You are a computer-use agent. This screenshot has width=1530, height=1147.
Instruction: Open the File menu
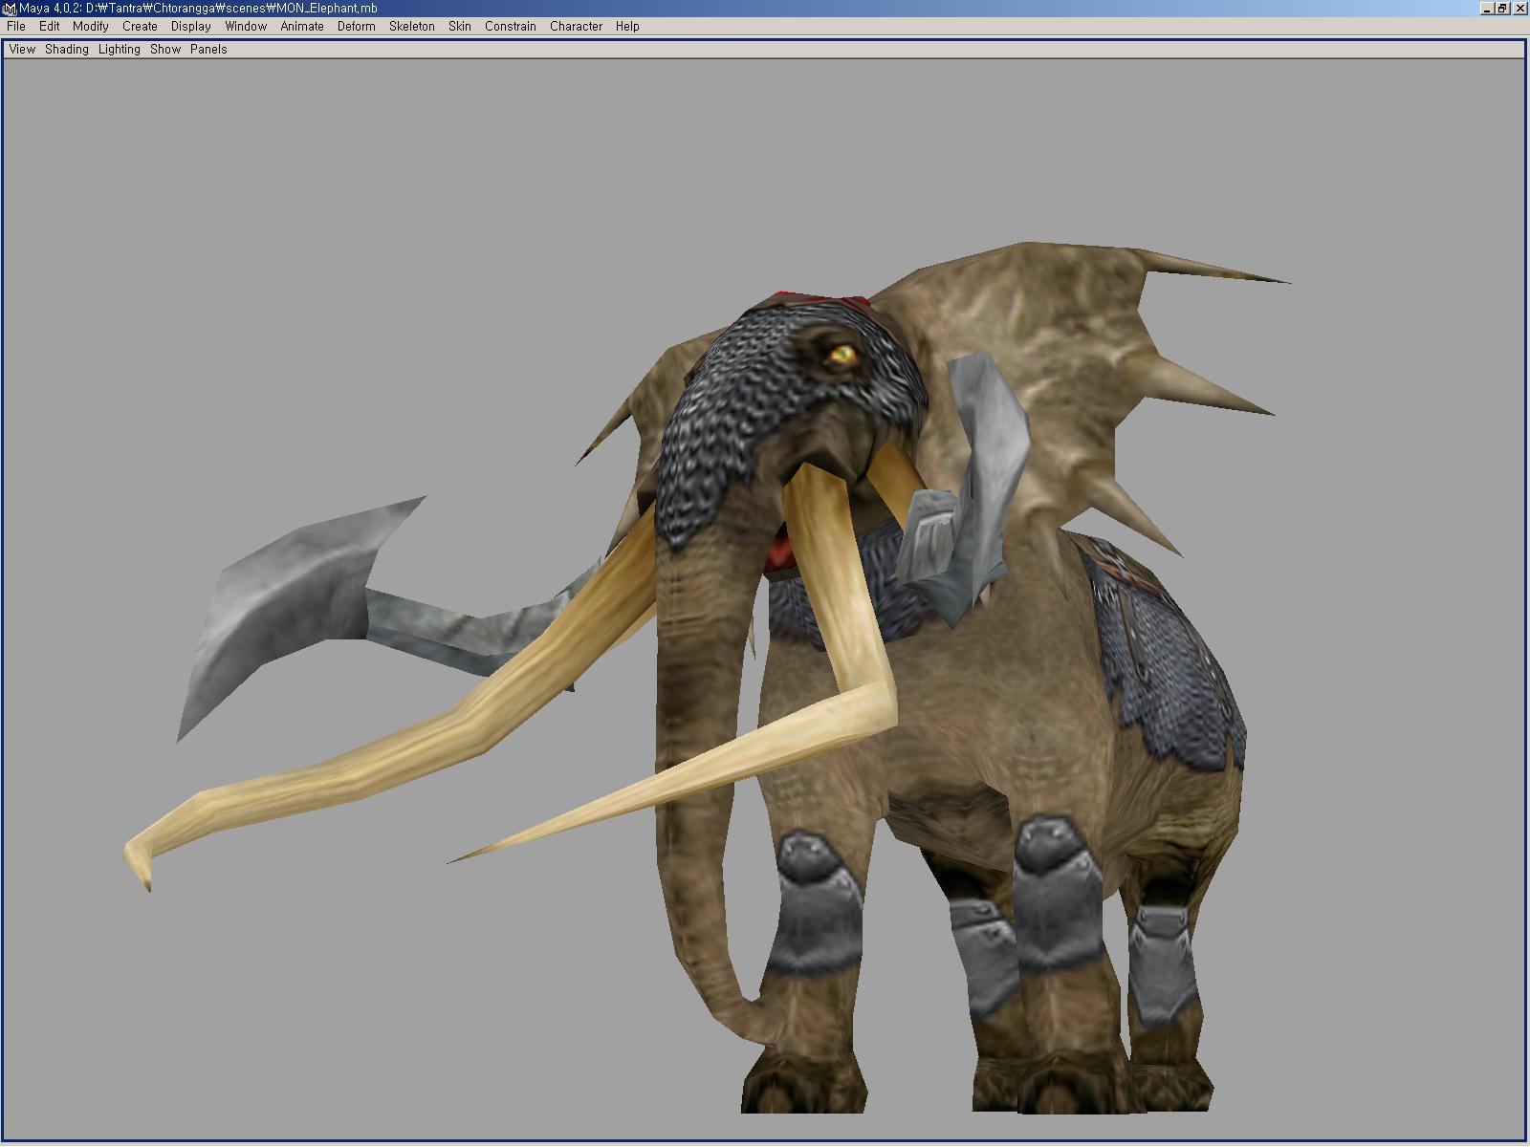[16, 26]
